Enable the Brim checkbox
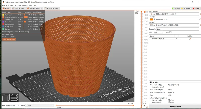The width and height of the screenshot is (201, 109). 170,32
